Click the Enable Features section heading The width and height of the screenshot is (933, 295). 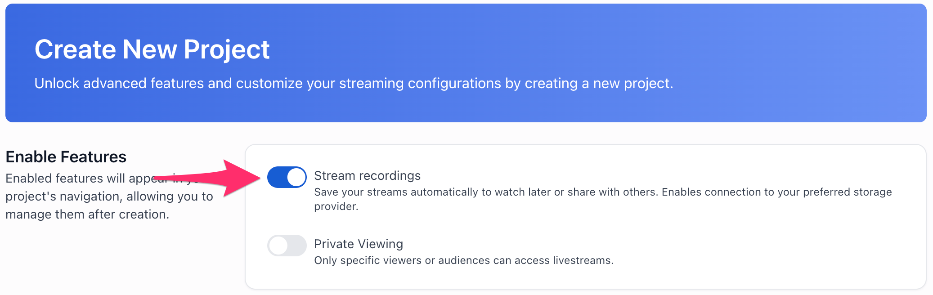pyautogui.click(x=66, y=157)
